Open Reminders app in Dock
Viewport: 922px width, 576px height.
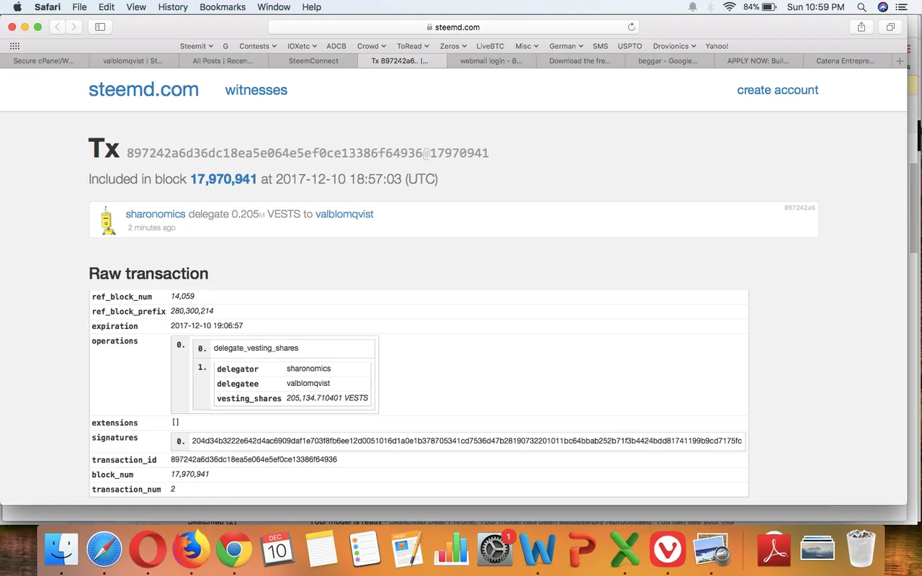pyautogui.click(x=364, y=551)
